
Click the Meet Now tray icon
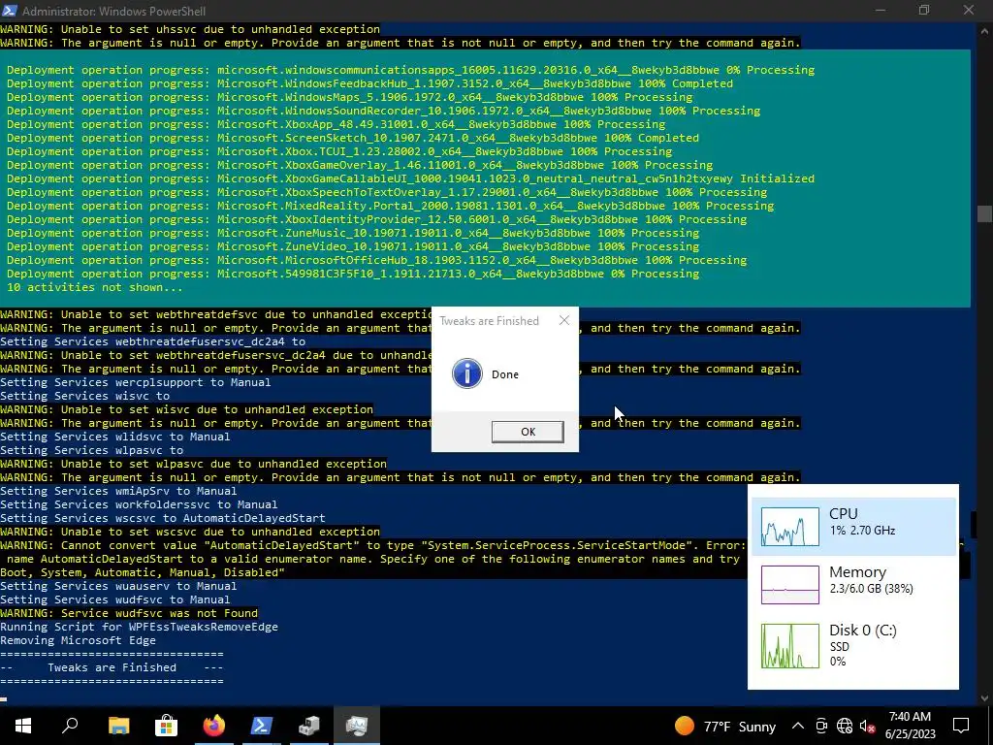[821, 726]
